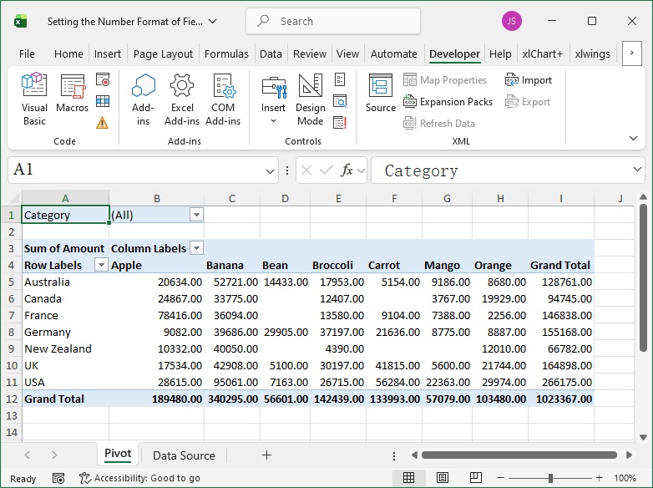Open the Macros dialog
The image size is (653, 488).
click(73, 93)
